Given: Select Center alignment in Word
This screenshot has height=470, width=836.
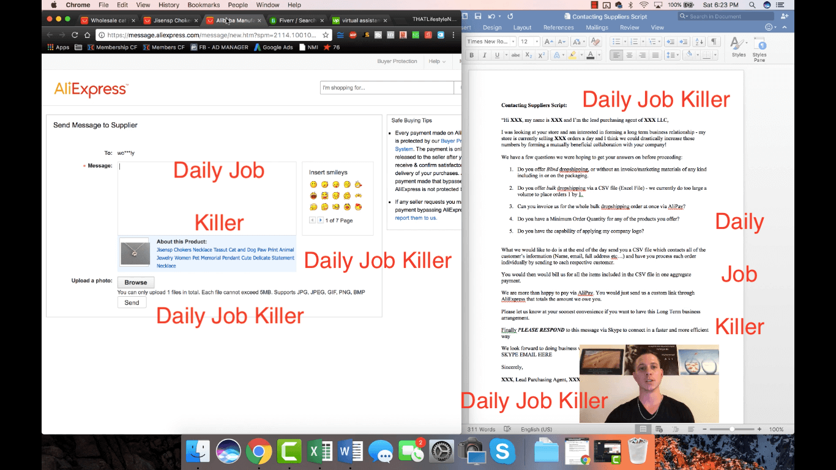Looking at the screenshot, I should pos(629,55).
